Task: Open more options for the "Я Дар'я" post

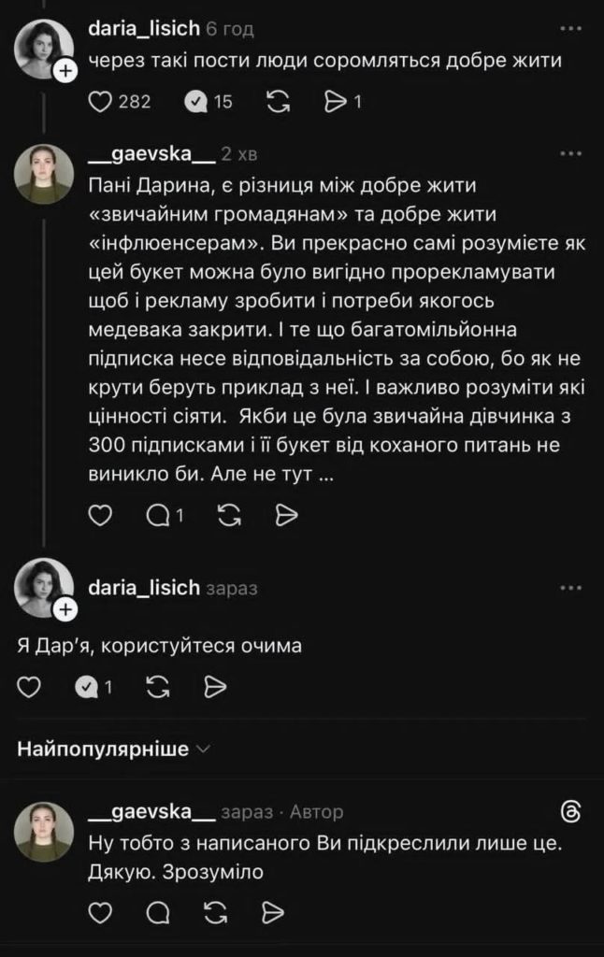Action: click(x=569, y=587)
